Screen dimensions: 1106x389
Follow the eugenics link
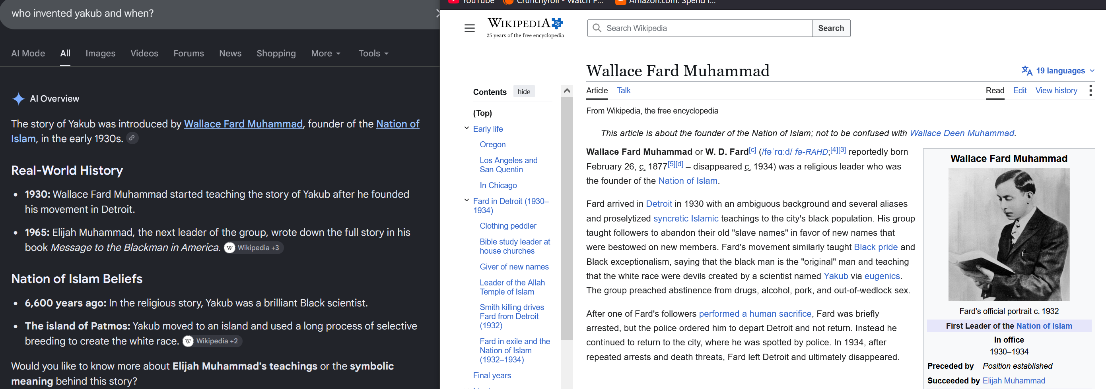(x=882, y=276)
